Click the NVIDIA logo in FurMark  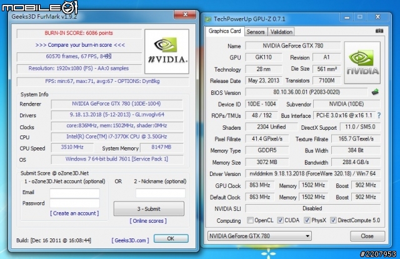(x=167, y=51)
